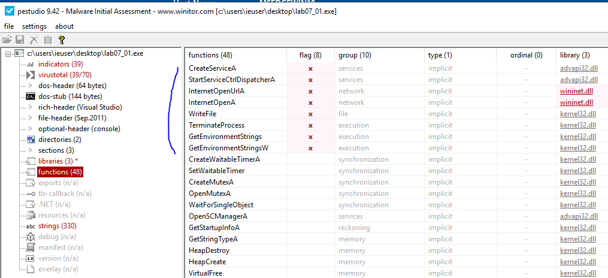Click the red wininet.dll link for InternetOpenUrlA
This screenshot has width=608, height=278.
(577, 92)
